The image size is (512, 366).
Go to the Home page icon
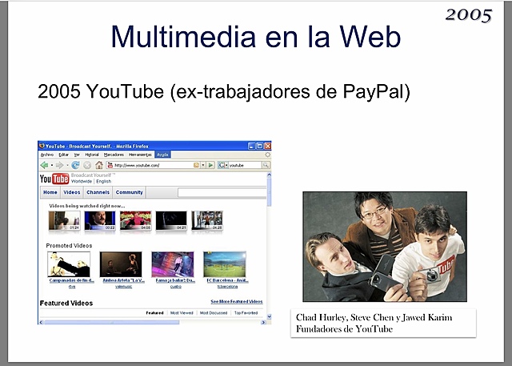(99, 165)
